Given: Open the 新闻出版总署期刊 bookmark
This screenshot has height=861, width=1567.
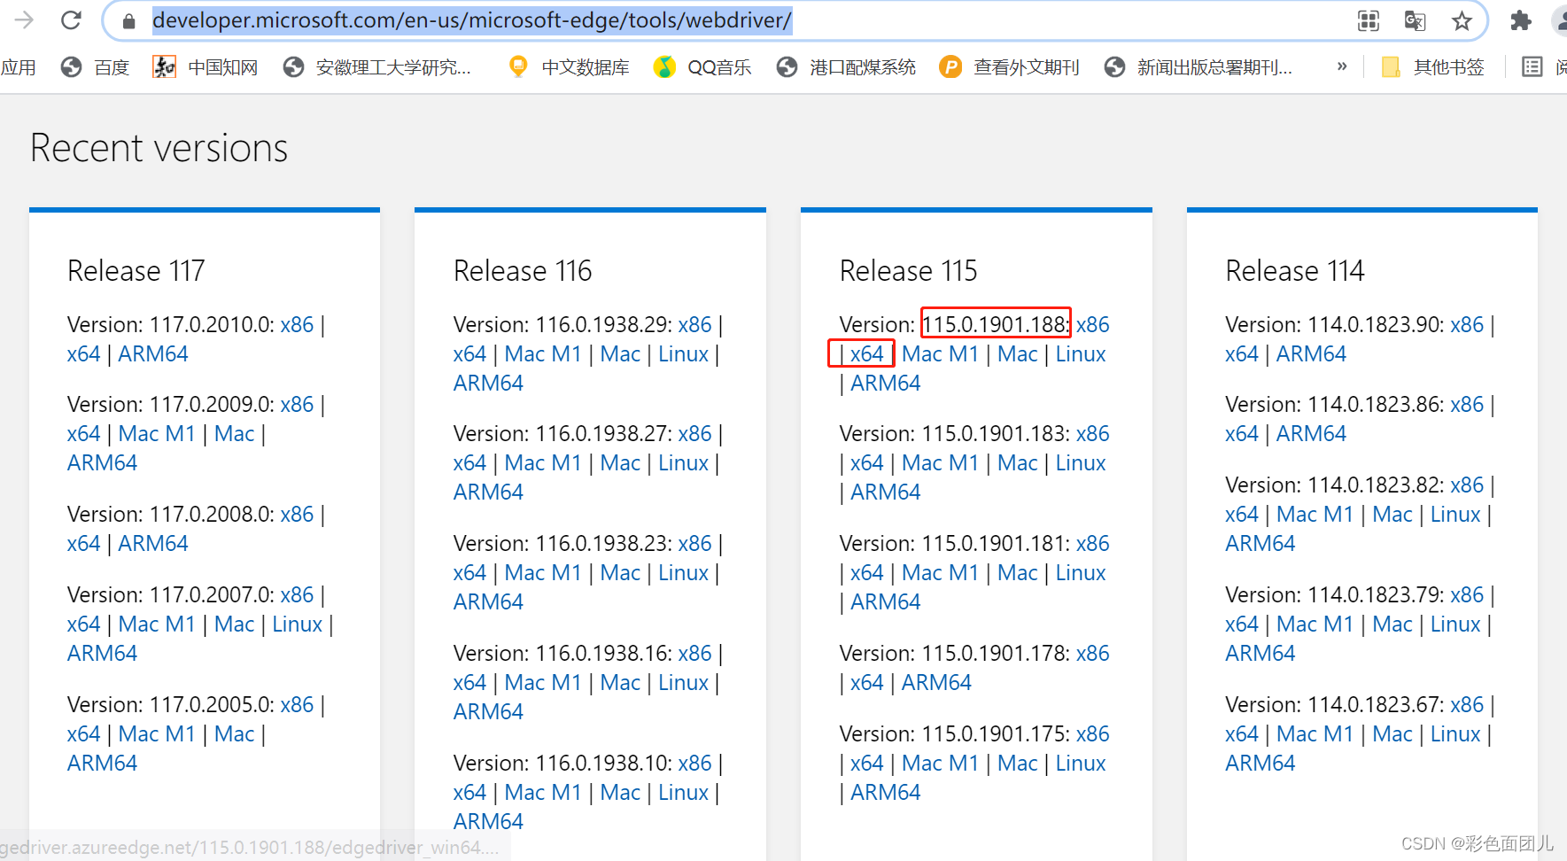Looking at the screenshot, I should point(1199,67).
